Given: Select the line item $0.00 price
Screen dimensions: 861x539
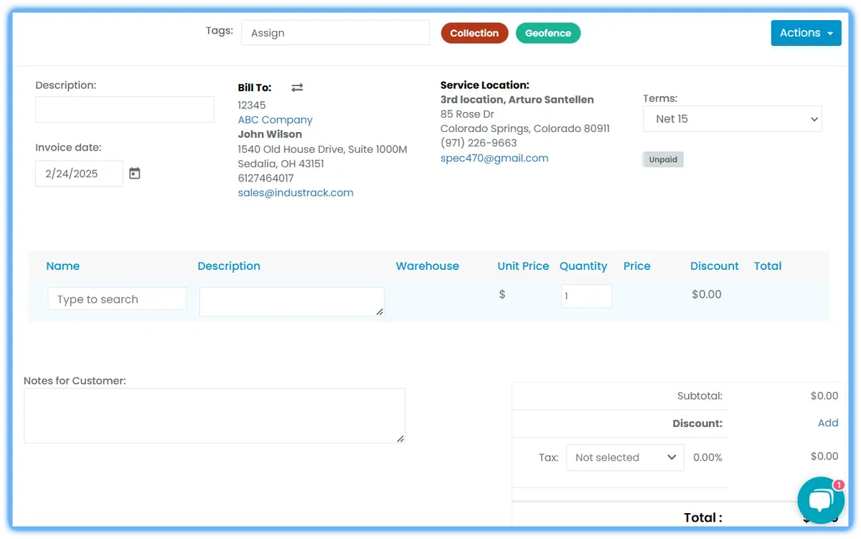Looking at the screenshot, I should 707,294.
